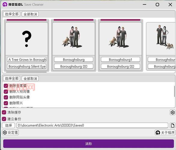This screenshot has height=150, width=176.
Task: Click the Regul logo icon in title bar
Action: (x=5, y=4)
